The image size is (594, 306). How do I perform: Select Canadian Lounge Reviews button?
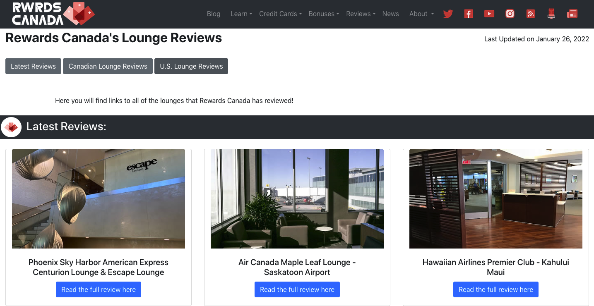tap(108, 66)
